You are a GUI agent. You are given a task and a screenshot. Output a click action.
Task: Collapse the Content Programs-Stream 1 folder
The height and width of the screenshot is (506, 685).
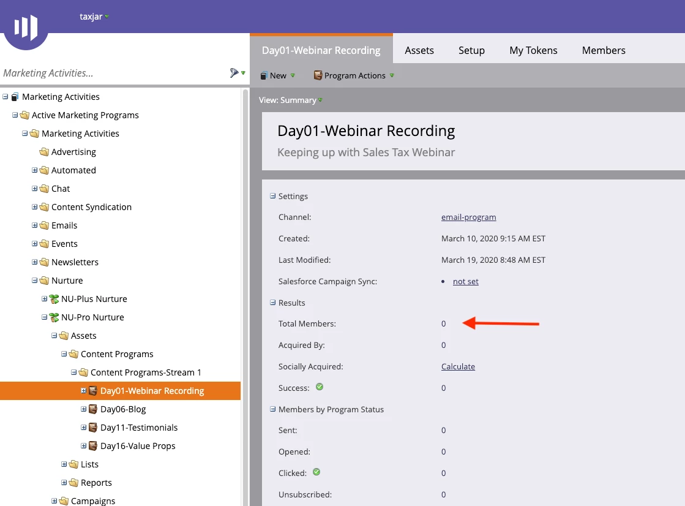point(74,372)
